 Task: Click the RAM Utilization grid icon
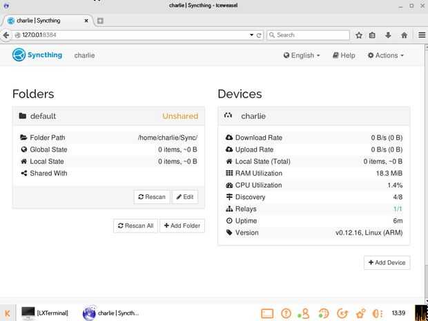click(229, 173)
